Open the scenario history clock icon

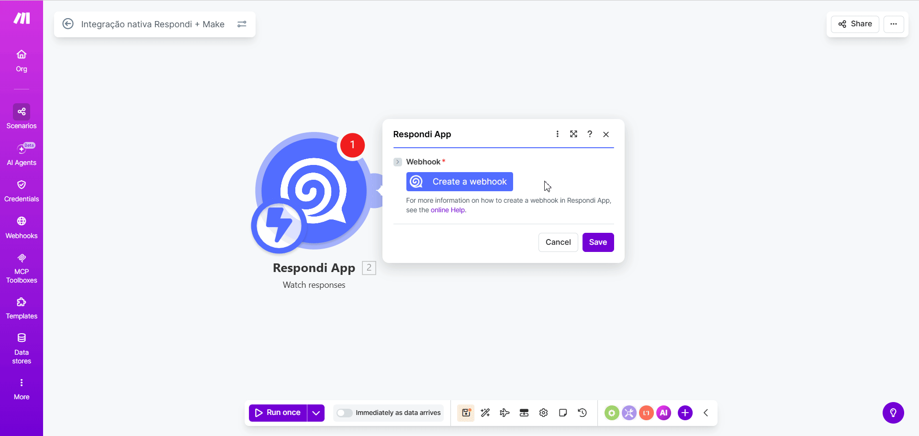pos(582,413)
